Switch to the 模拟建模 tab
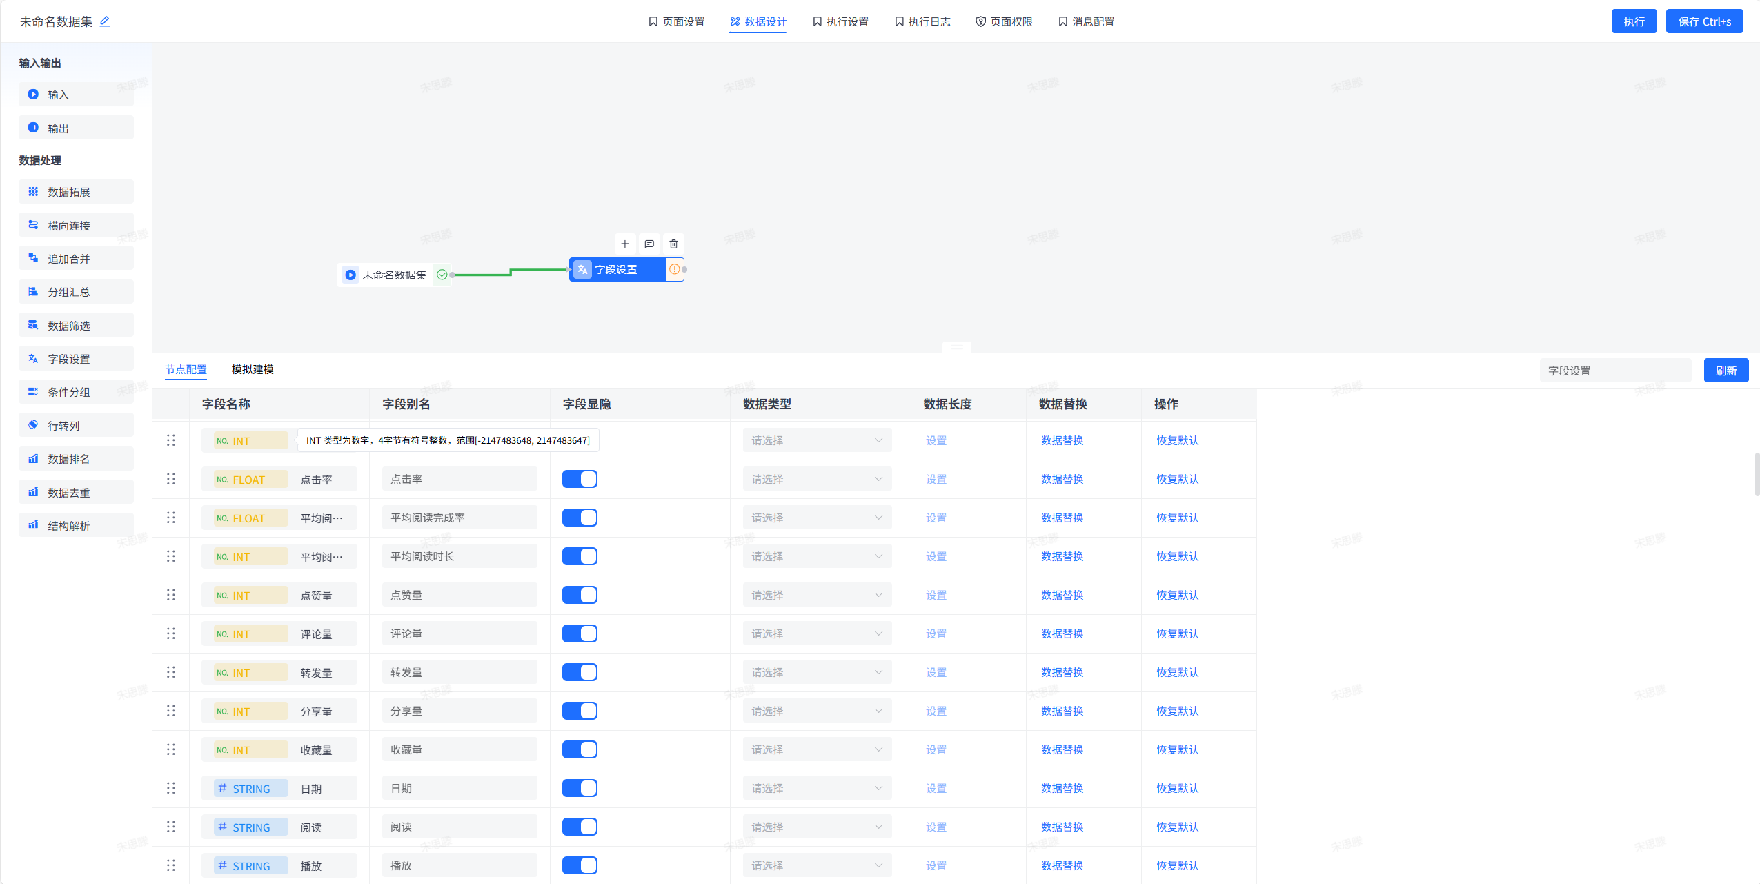Viewport: 1760px width, 884px height. click(x=253, y=369)
